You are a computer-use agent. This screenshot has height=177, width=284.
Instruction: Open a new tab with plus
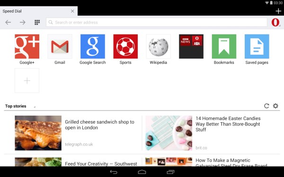(x=278, y=11)
